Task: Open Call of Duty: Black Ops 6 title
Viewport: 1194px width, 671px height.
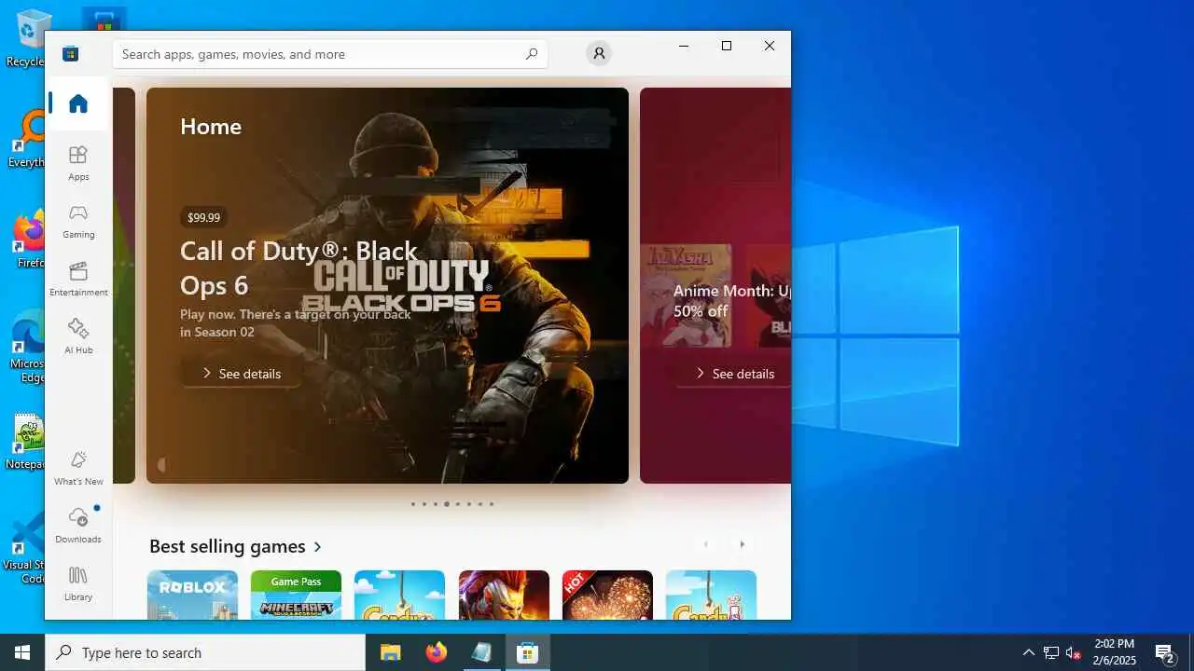Action: coord(298,267)
